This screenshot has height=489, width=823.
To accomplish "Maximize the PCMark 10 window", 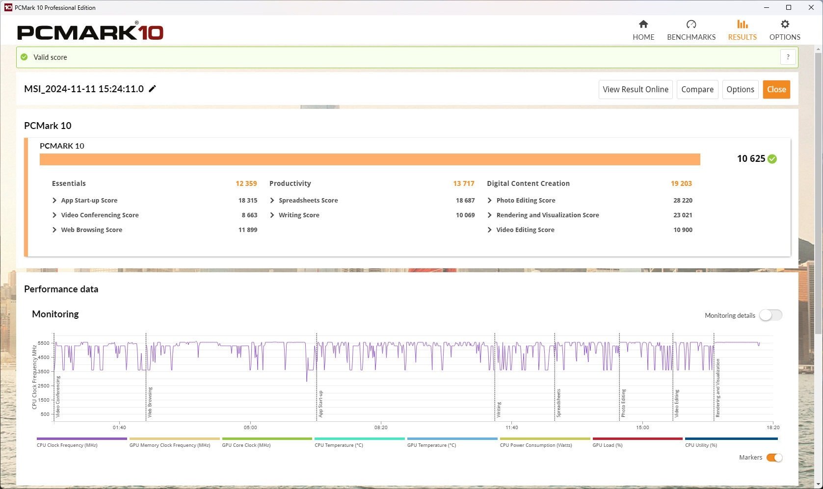I will [x=789, y=7].
